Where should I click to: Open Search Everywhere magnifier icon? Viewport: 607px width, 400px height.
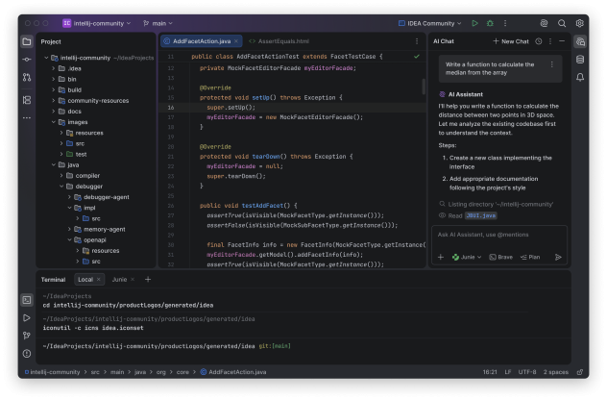click(562, 23)
